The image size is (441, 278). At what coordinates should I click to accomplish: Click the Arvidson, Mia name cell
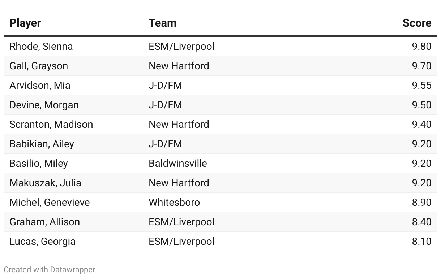pos(40,86)
